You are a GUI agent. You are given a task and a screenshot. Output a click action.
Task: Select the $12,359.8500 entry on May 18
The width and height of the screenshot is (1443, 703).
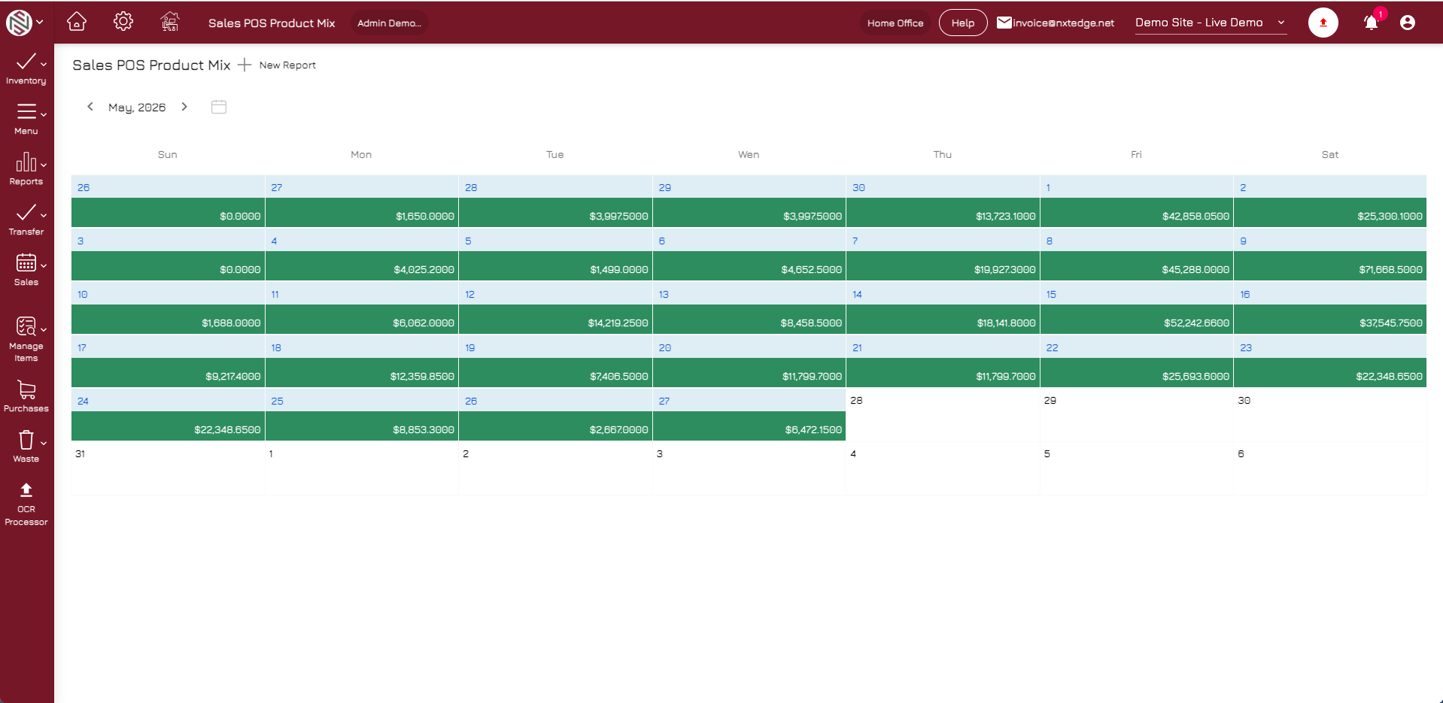coord(362,372)
